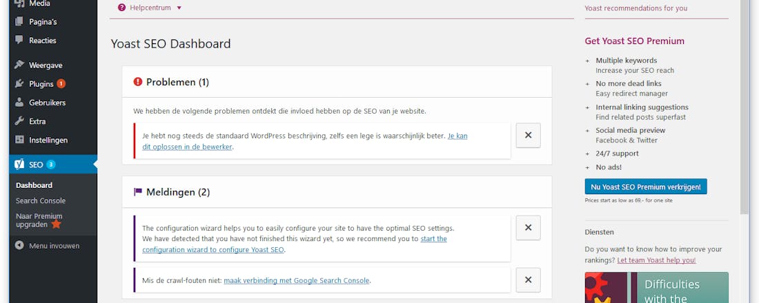Viewport: 759px width, 303px height.
Task: Open 'maak verbinding met Google Search Console' link
Action: point(297,280)
